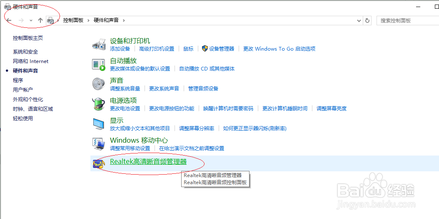This screenshot has width=439, height=219.
Task: Open the Windows 移动中心 heading
Action: click(139, 140)
